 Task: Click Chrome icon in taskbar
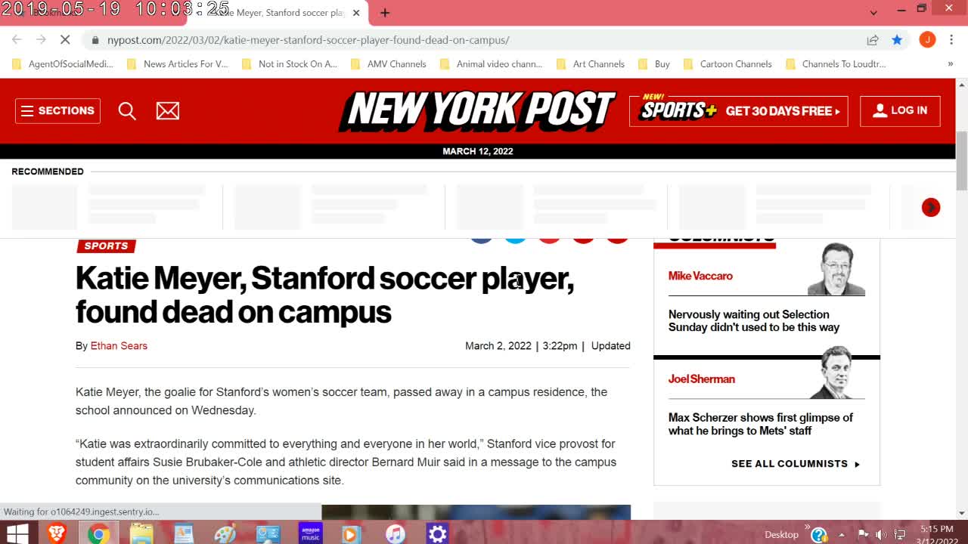coord(98,534)
